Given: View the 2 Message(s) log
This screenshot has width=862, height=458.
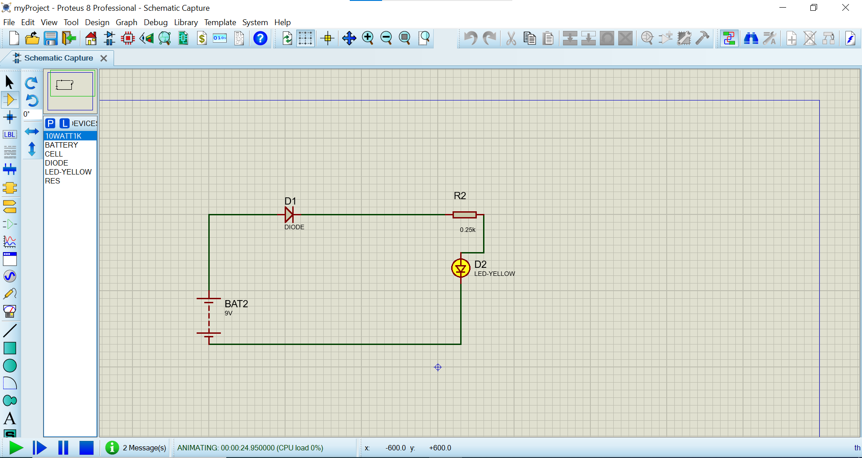Looking at the screenshot, I should tap(144, 448).
